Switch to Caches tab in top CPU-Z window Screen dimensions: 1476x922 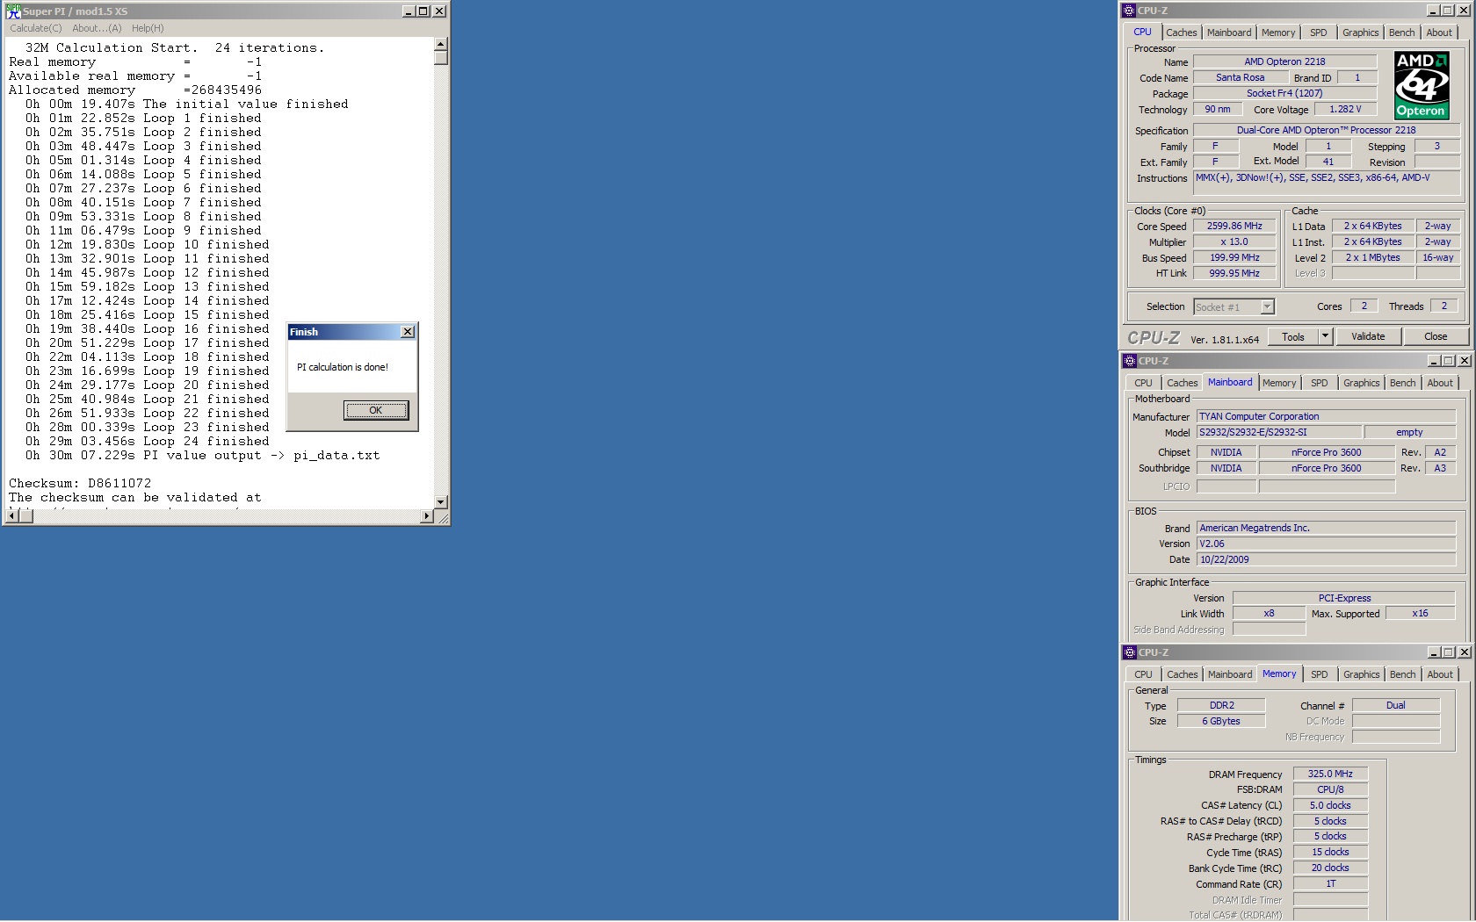pos(1182,32)
